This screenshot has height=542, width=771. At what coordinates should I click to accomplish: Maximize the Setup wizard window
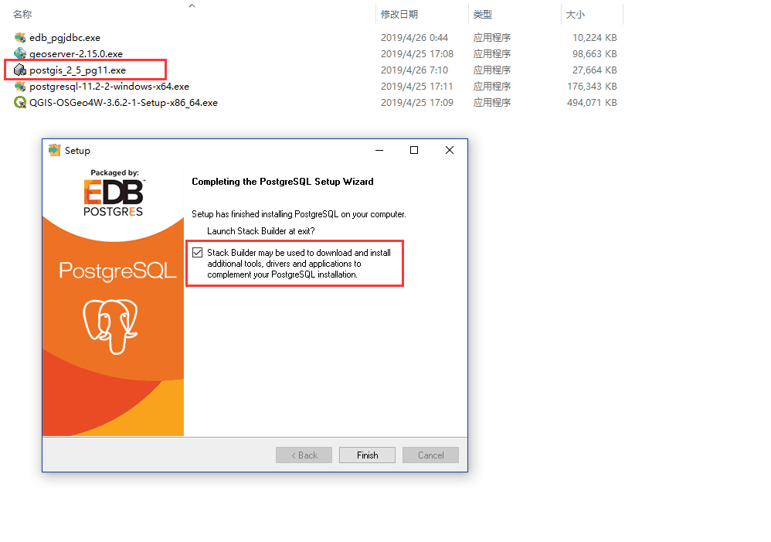tap(414, 150)
